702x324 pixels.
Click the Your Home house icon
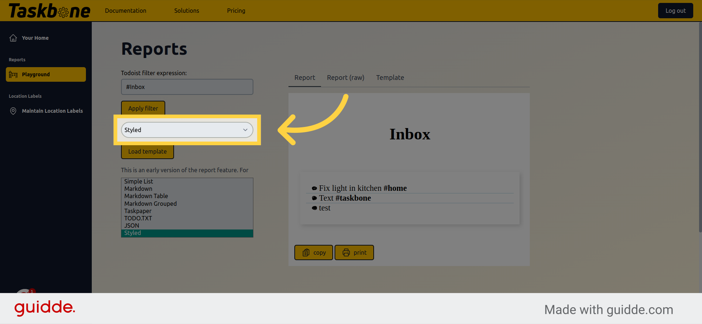click(x=13, y=38)
